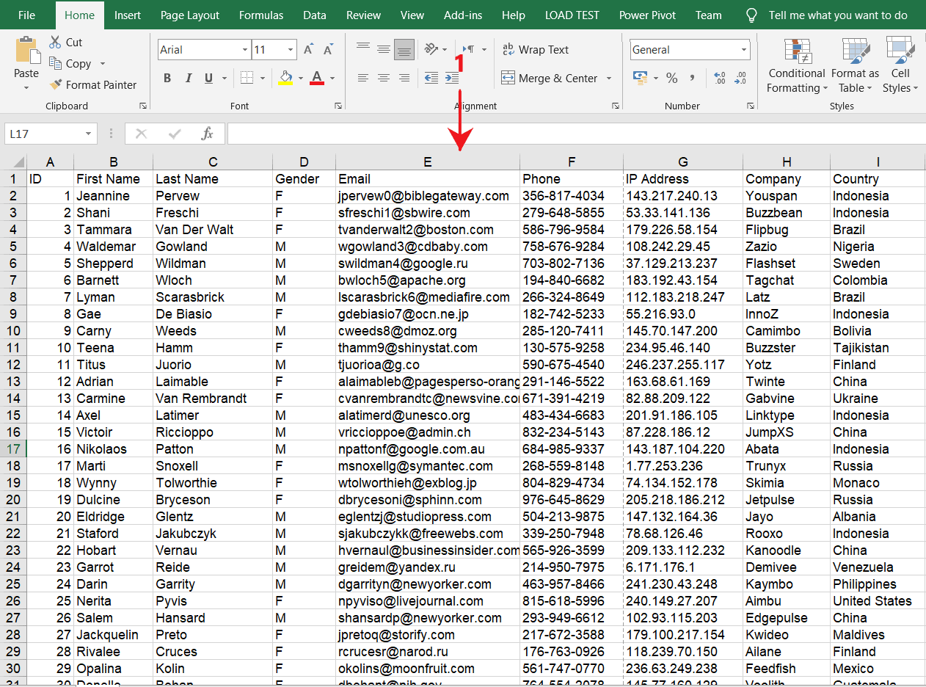
Task: Apply the Comma Style format
Action: point(691,78)
